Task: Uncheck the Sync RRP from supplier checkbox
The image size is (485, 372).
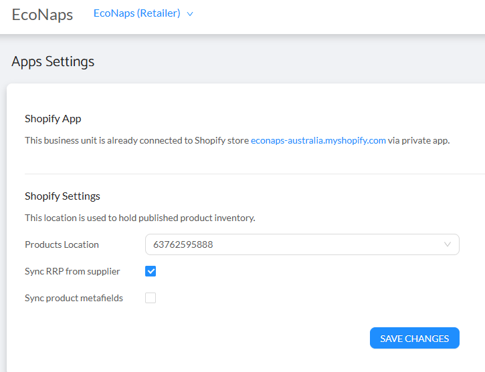Action: [x=151, y=271]
